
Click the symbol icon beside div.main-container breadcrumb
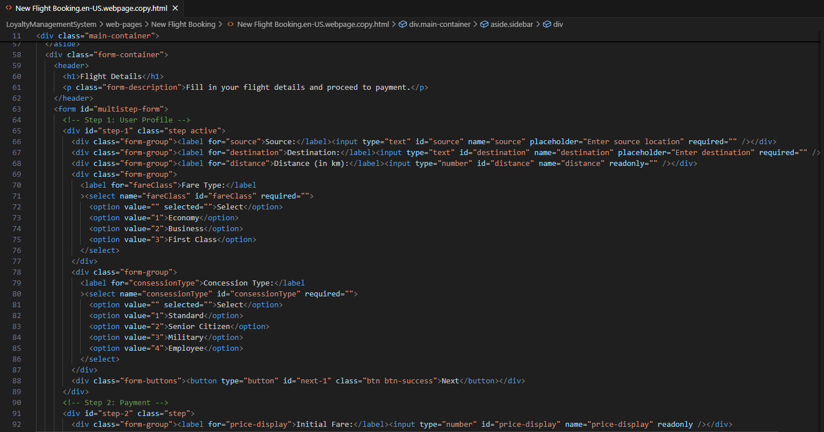coord(403,25)
